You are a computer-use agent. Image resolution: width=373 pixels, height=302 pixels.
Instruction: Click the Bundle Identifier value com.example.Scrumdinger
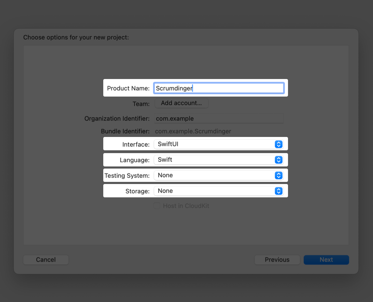(193, 131)
